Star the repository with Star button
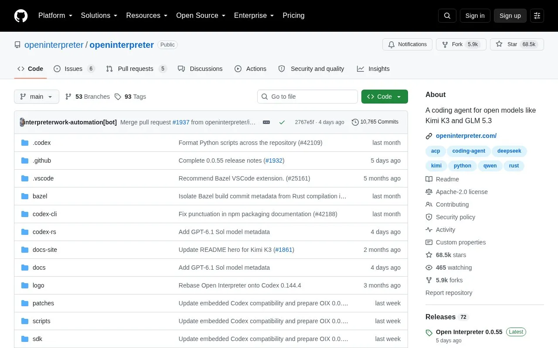 [517, 44]
